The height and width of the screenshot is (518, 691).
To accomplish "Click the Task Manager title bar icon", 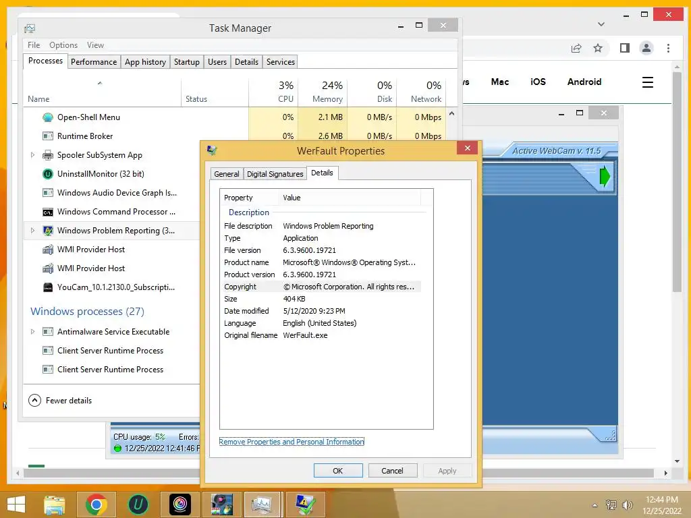I will coord(30,28).
